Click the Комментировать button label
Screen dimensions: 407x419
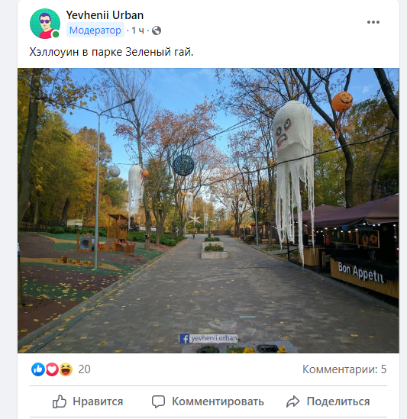pos(218,401)
